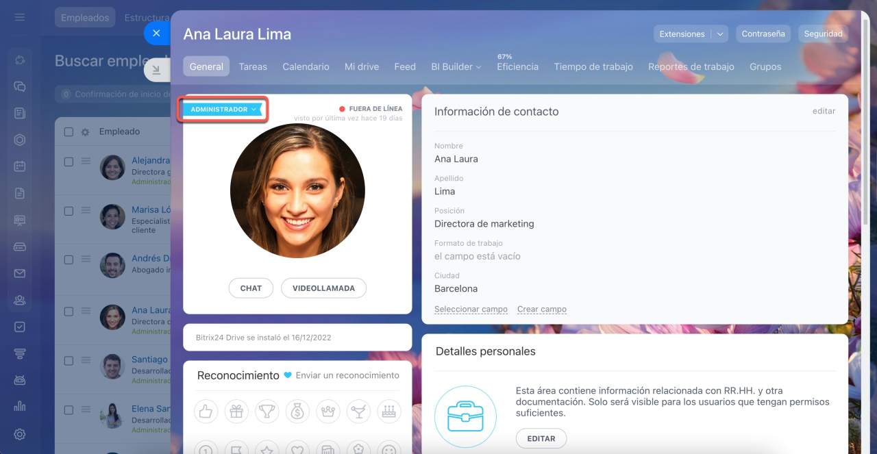This screenshot has width=877, height=454.
Task: Collapse the profile panel with arrow icon
Action: click(x=156, y=69)
